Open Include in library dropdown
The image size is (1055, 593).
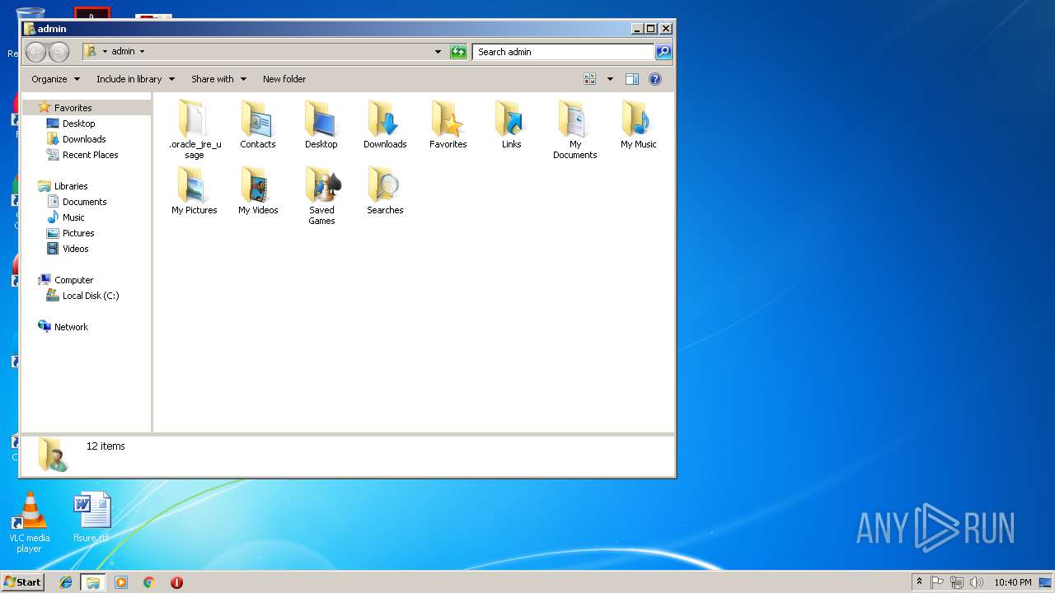coord(135,79)
